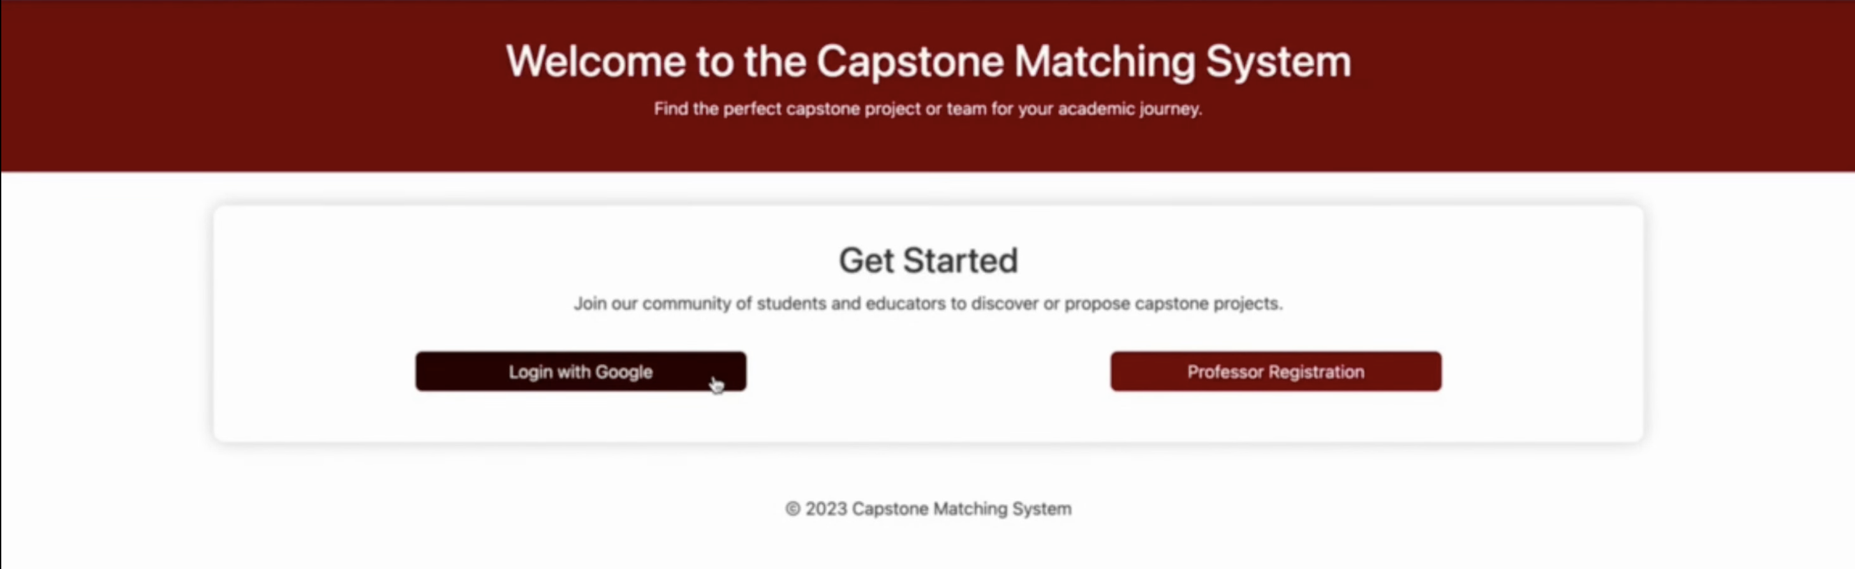Click the word 'Matching' in the banner title
This screenshot has height=569, width=1855.
pyautogui.click(x=1105, y=63)
